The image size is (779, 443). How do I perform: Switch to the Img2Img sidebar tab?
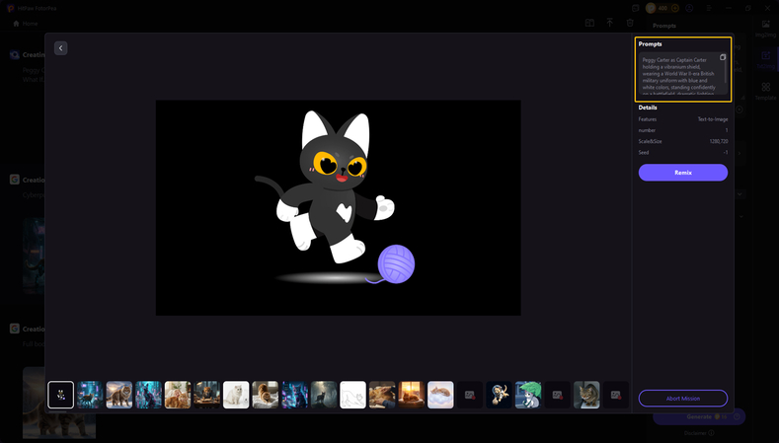765,29
